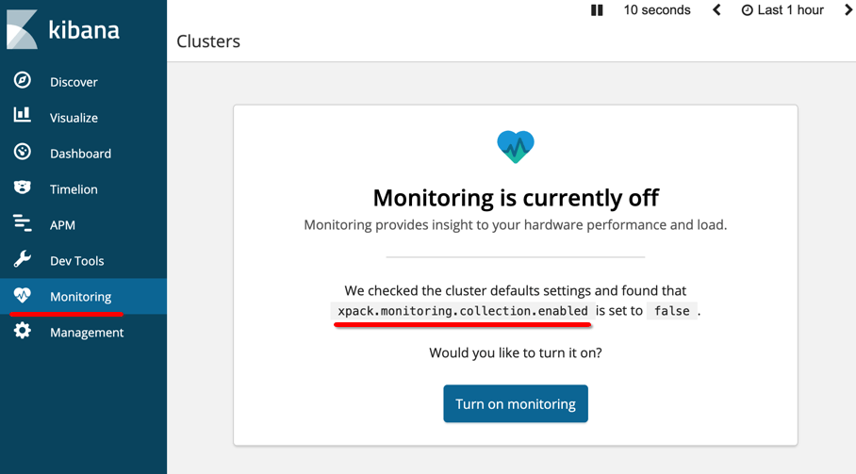Step time range forward with right chevron
856x474 pixels.
click(x=848, y=9)
